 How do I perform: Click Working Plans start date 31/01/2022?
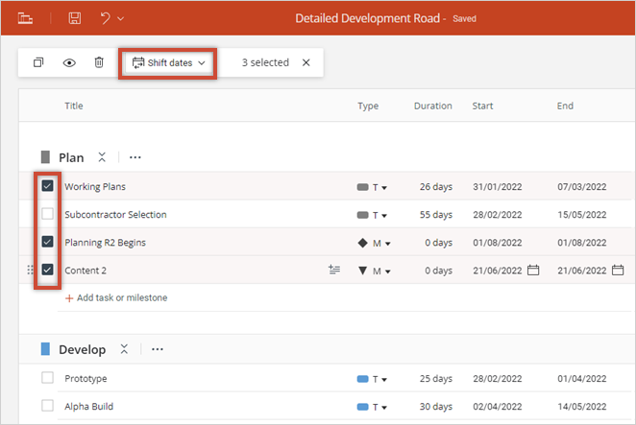(x=498, y=187)
